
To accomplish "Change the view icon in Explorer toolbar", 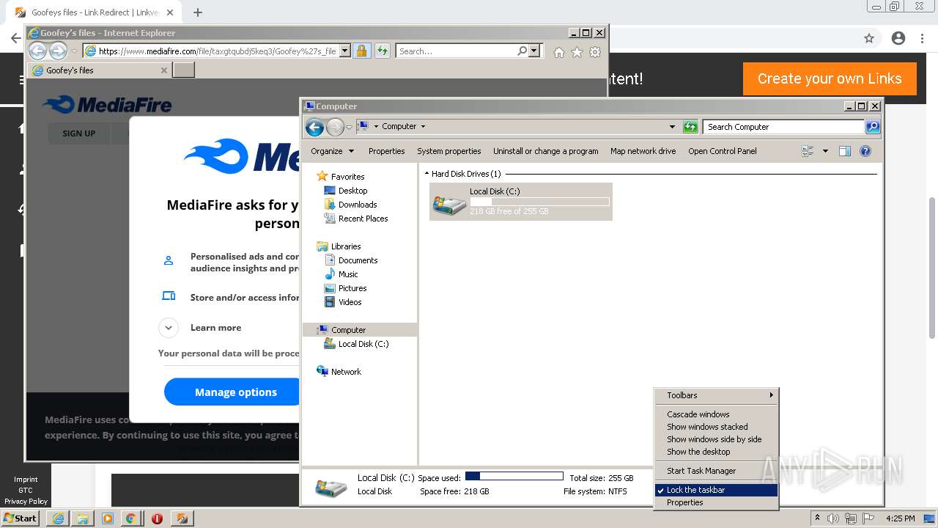I will point(808,151).
